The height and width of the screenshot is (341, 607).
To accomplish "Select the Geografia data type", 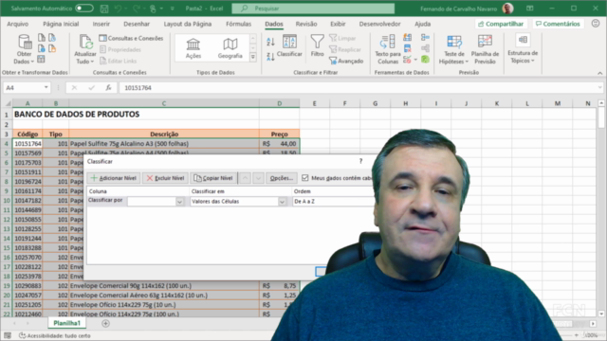I will [x=230, y=48].
